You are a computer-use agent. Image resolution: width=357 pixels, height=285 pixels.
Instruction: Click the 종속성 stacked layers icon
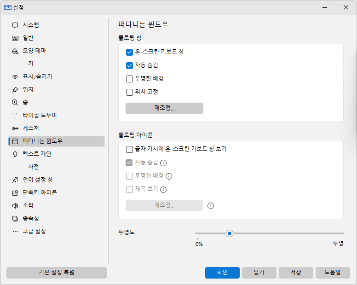[x=15, y=219]
